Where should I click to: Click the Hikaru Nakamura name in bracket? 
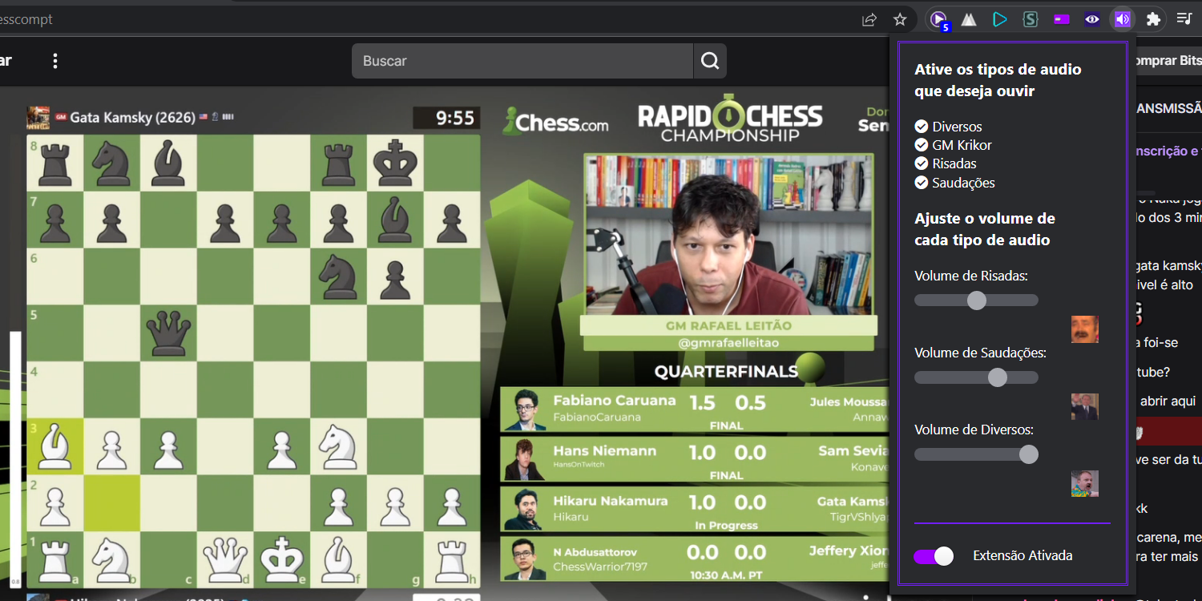[610, 501]
